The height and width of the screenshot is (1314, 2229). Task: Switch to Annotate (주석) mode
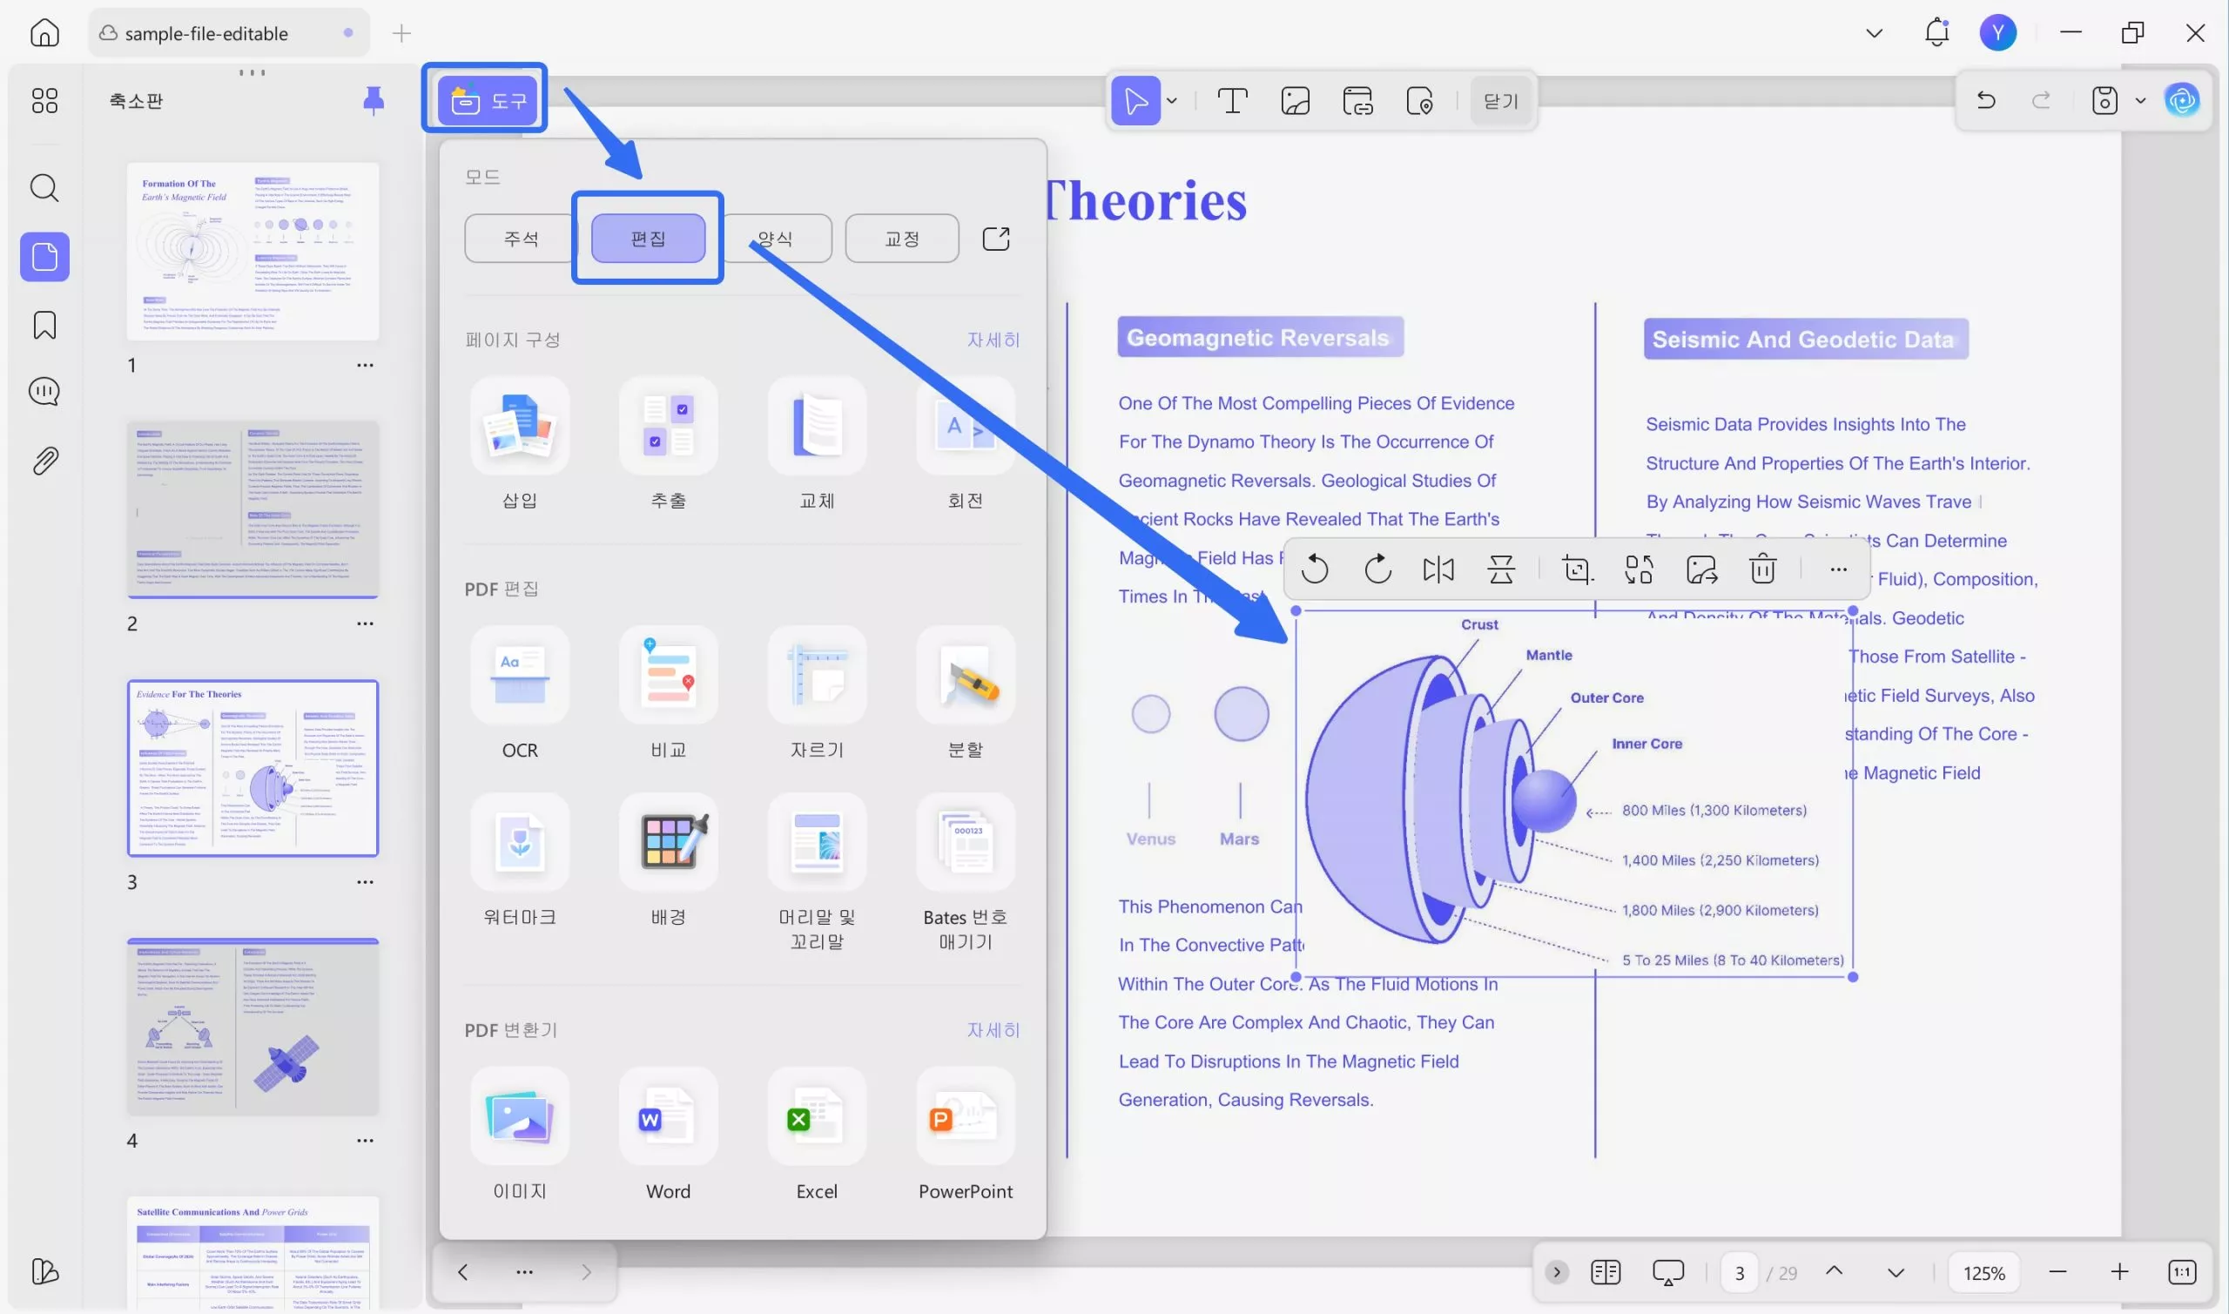point(521,239)
